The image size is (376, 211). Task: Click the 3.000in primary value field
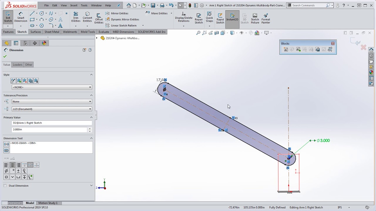point(50,130)
